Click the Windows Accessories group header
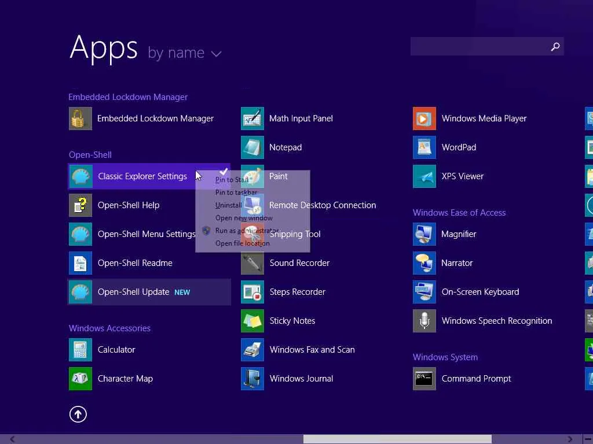The height and width of the screenshot is (444, 593). 109,328
